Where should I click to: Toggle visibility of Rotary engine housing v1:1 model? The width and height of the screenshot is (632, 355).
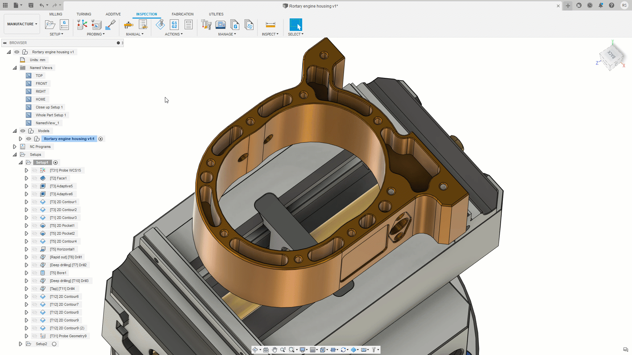[x=29, y=139]
